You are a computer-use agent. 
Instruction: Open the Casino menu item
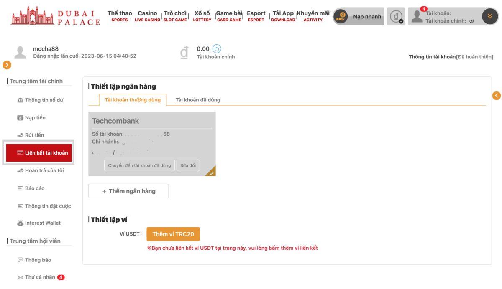point(147,16)
